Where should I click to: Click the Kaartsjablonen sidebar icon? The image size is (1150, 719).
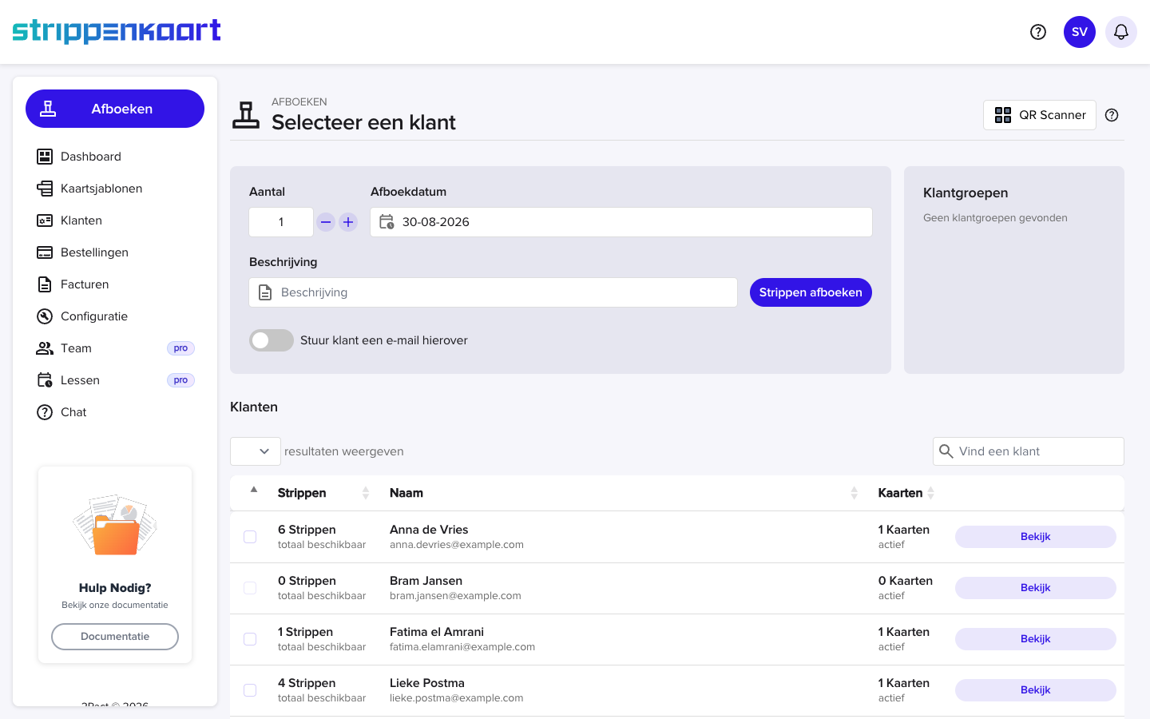[45, 189]
